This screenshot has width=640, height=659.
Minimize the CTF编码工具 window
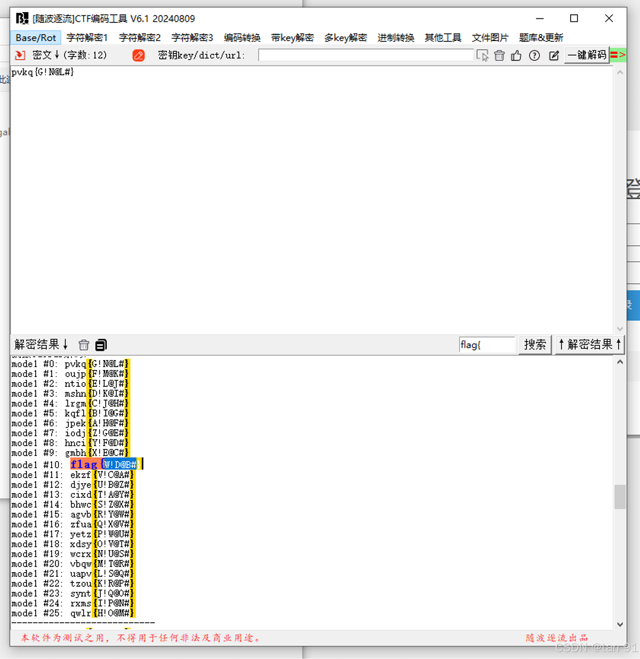pyautogui.click(x=540, y=18)
